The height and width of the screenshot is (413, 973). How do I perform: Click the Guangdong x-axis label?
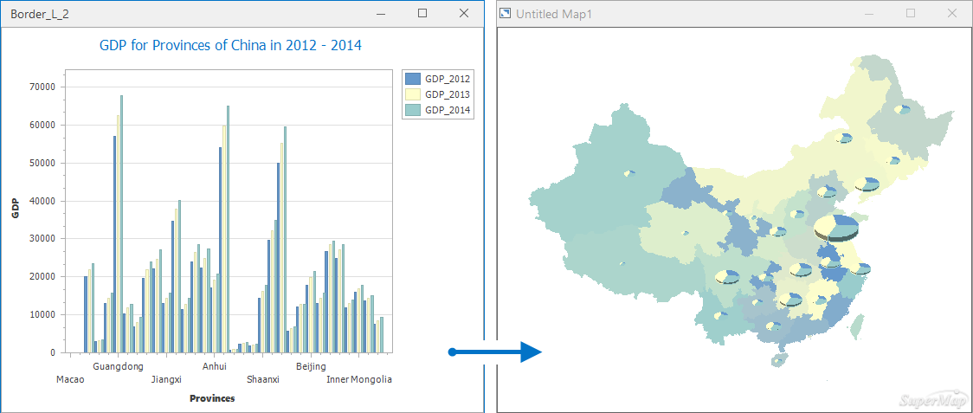coord(118,367)
